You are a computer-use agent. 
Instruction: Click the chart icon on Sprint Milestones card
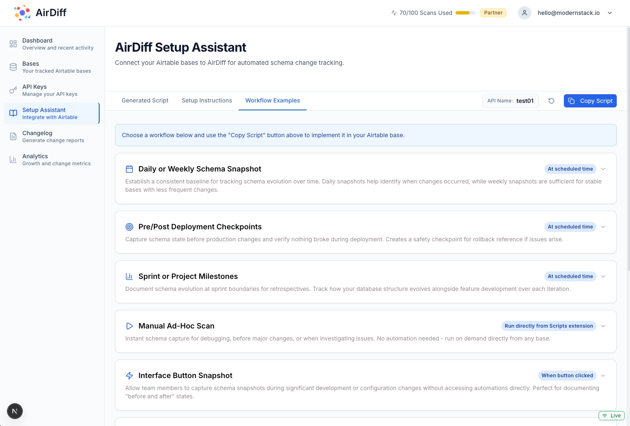click(129, 276)
